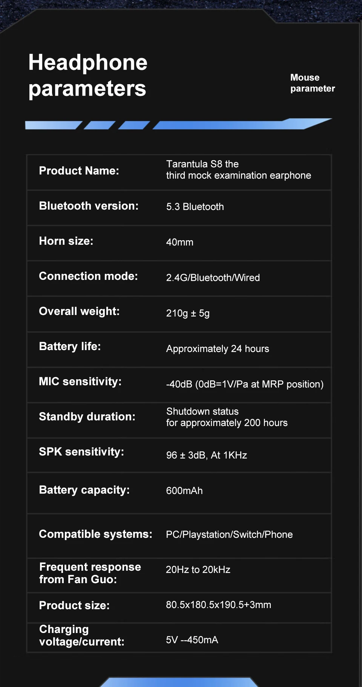Click the PC/Playstation/Switch/Phone compatibility value
362x687 pixels.
click(x=229, y=534)
